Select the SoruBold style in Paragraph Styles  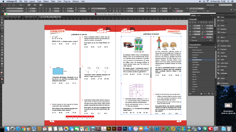[x=195, y=57]
